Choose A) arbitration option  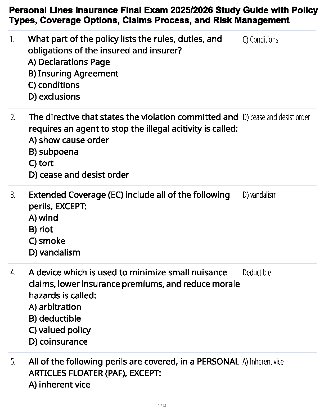(x=55, y=307)
